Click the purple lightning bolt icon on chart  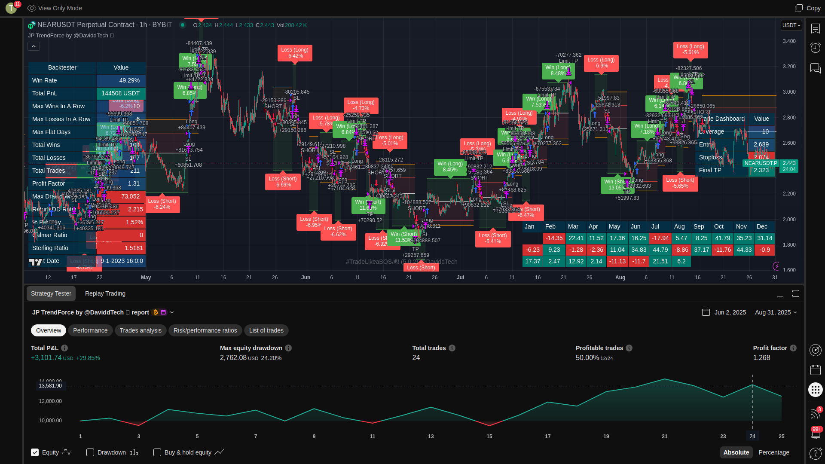pyautogui.click(x=776, y=266)
